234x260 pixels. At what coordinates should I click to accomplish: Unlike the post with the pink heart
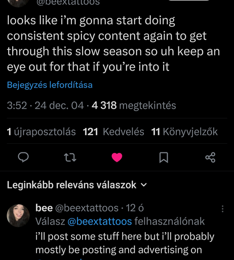tap(117, 157)
